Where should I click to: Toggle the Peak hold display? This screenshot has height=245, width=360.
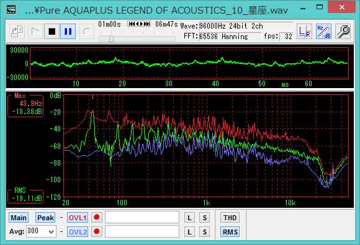coord(45,218)
